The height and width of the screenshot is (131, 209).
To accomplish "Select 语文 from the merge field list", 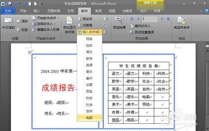I will pyautogui.click(x=89, y=52).
